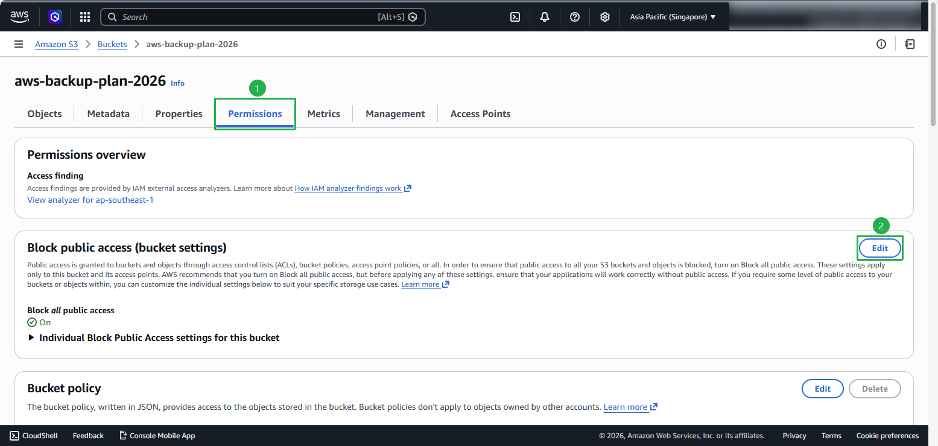Switch to the Management tab

pos(395,113)
